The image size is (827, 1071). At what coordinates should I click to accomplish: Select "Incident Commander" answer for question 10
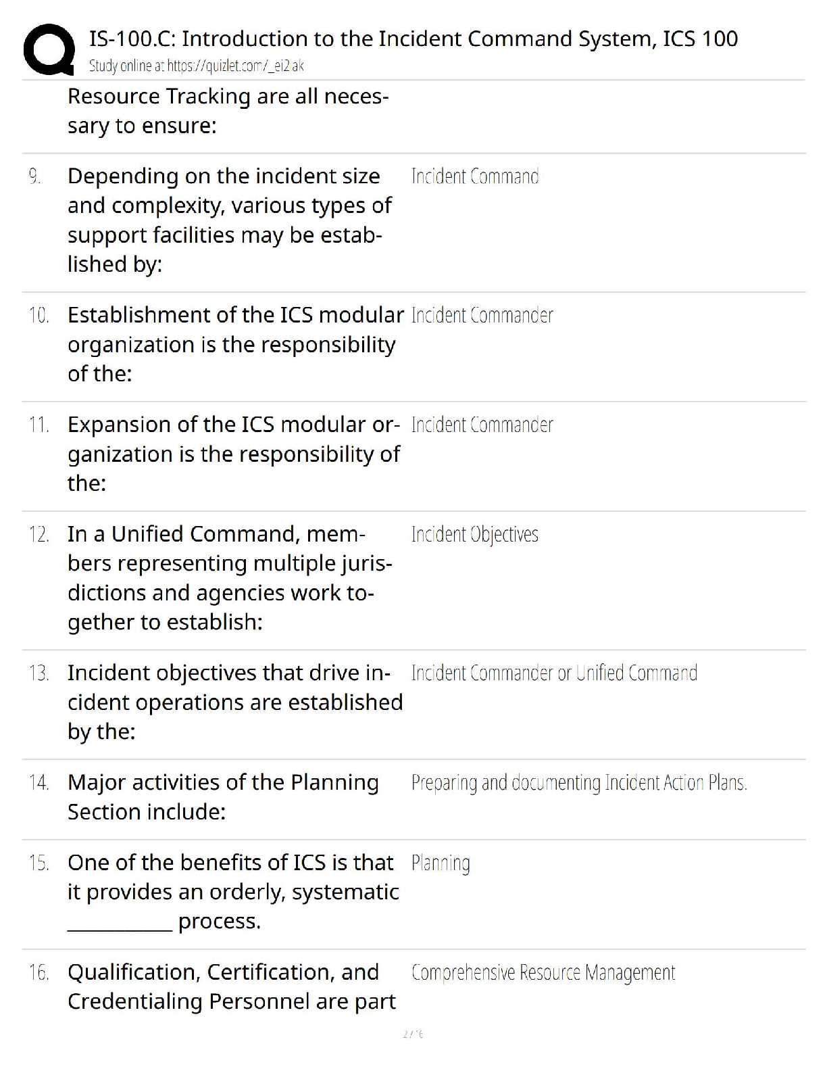coord(482,316)
